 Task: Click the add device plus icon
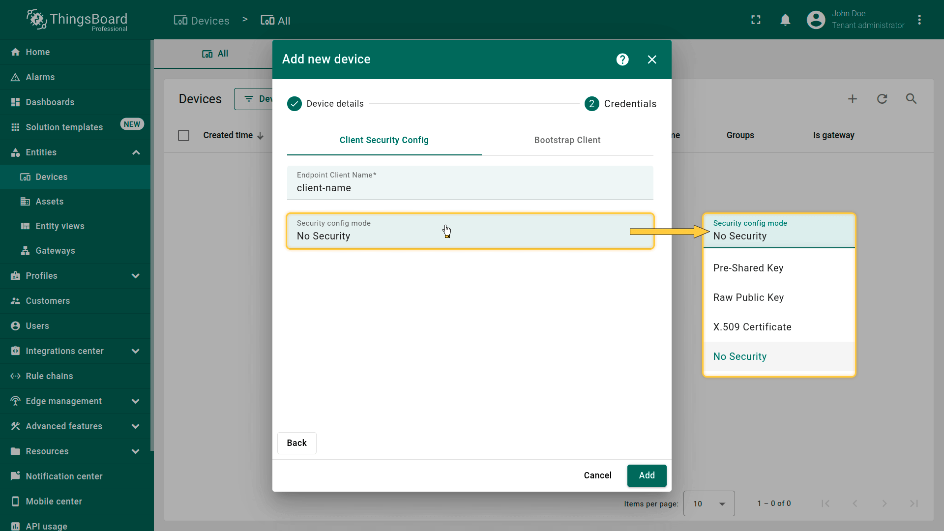[x=853, y=99]
